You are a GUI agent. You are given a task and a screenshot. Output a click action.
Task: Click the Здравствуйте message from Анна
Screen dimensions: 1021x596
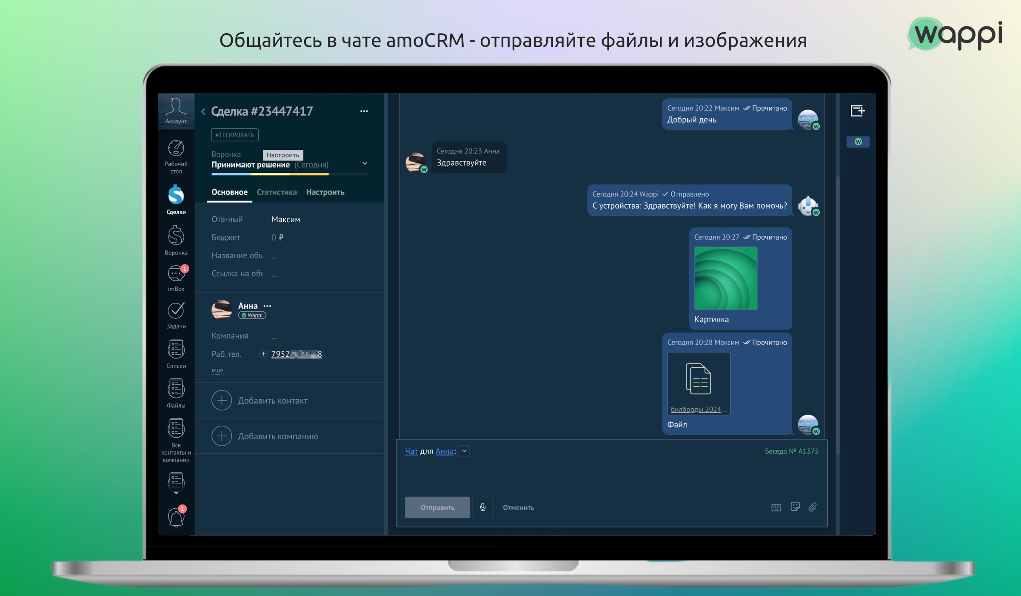469,158
